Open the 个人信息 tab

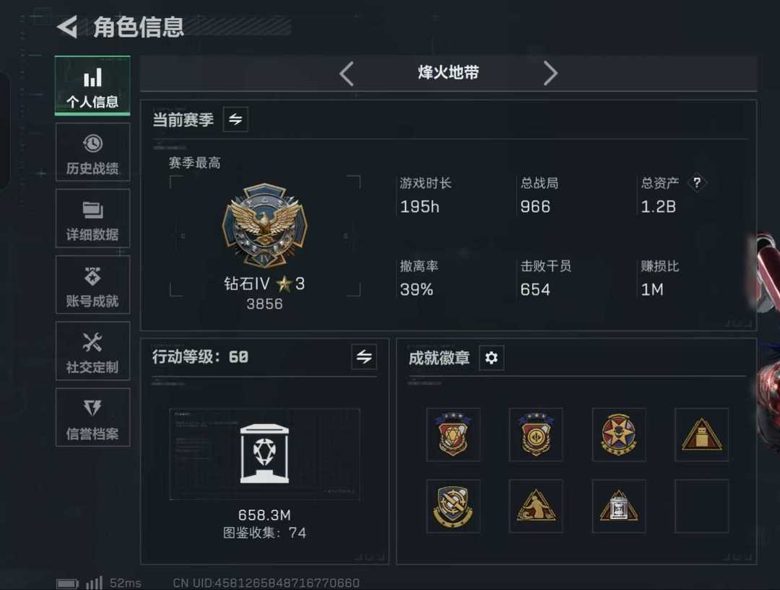[x=92, y=86]
